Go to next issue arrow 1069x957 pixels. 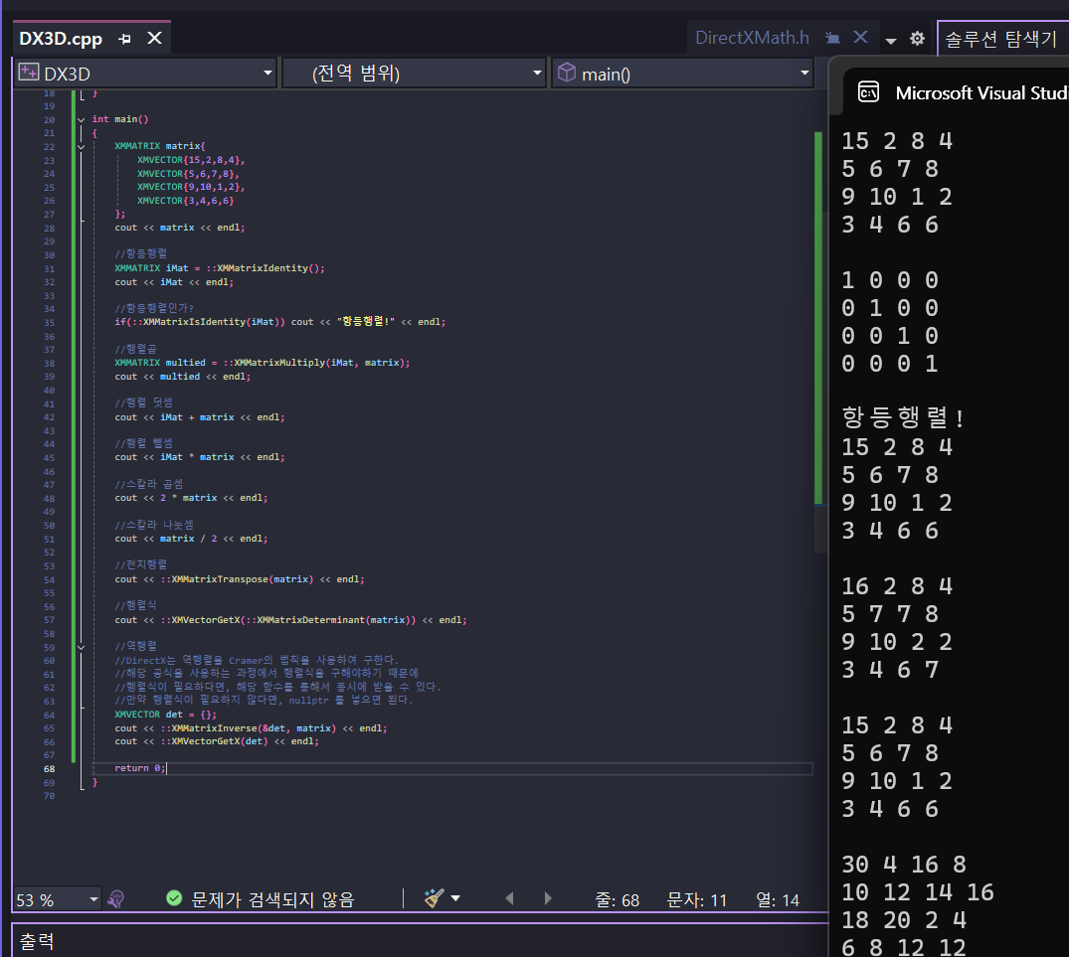(x=548, y=898)
